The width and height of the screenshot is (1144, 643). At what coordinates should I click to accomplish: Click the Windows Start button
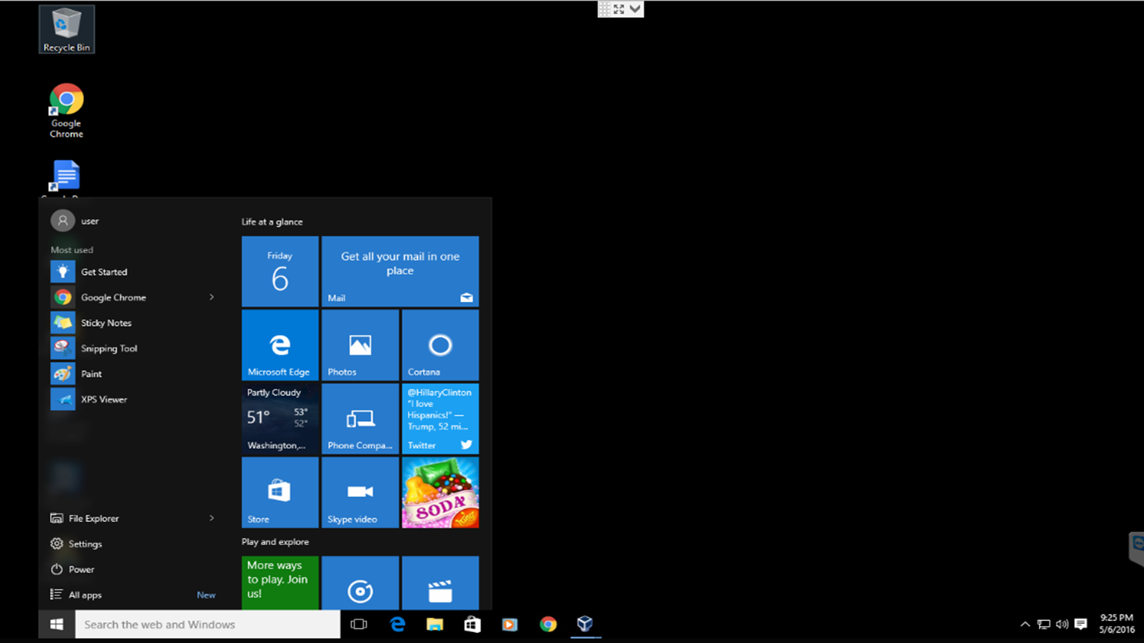click(x=57, y=624)
